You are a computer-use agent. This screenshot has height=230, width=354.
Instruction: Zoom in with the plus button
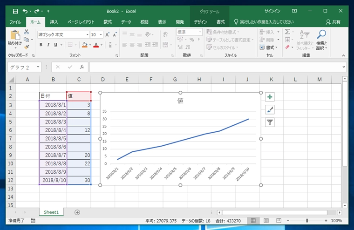coord(326,221)
